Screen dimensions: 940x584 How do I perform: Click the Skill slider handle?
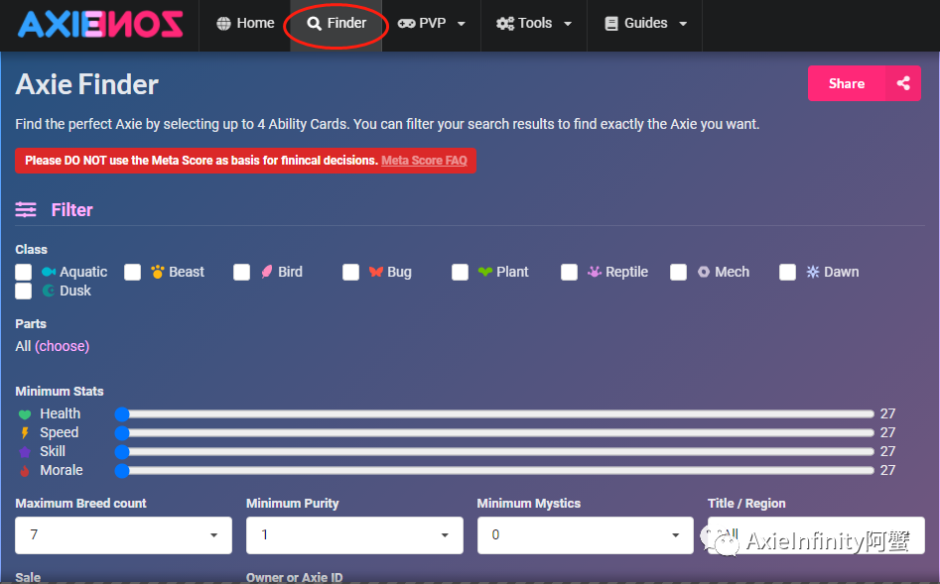(122, 451)
